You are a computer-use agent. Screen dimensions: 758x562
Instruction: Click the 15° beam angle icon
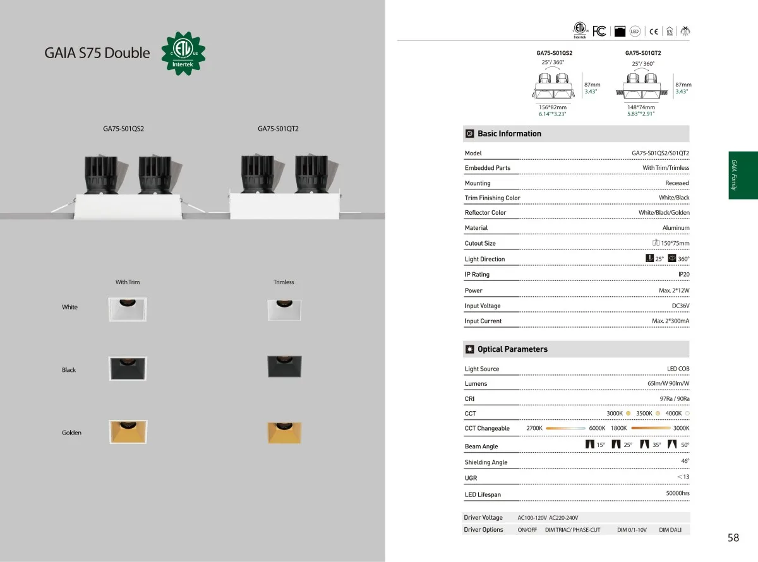click(x=590, y=445)
